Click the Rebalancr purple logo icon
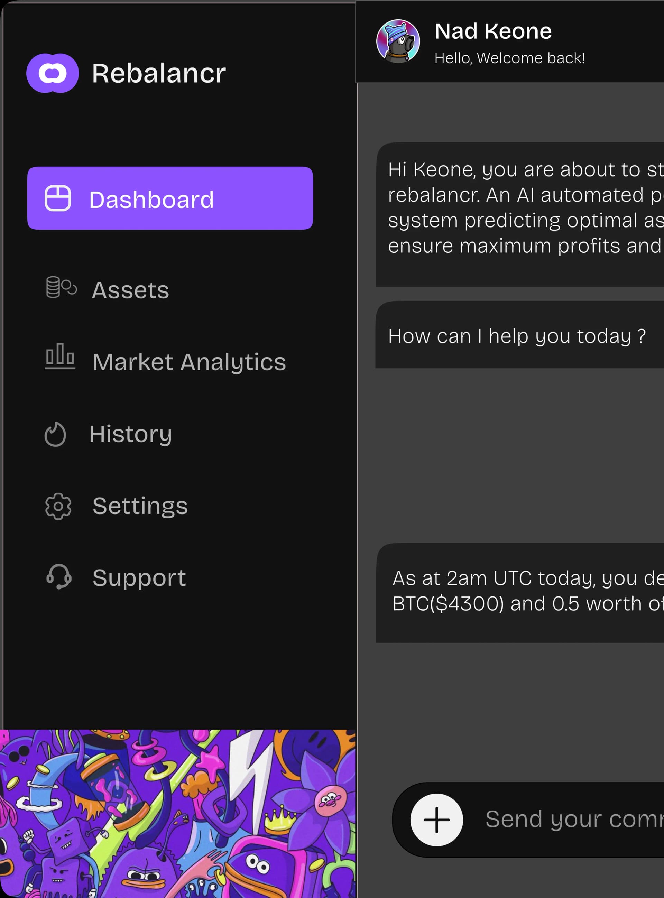 pyautogui.click(x=53, y=73)
